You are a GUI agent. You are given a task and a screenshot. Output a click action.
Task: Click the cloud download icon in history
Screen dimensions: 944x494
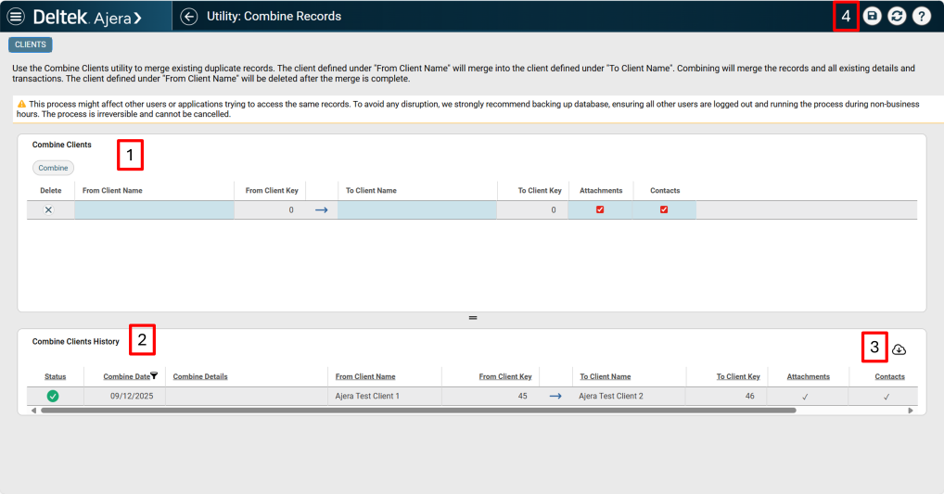[x=899, y=349]
